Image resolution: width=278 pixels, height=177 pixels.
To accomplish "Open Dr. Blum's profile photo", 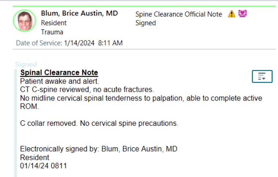I will (25, 20).
